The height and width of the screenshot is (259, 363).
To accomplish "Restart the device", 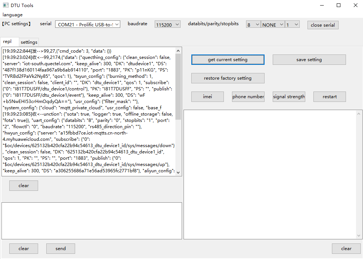I will click(329, 96).
